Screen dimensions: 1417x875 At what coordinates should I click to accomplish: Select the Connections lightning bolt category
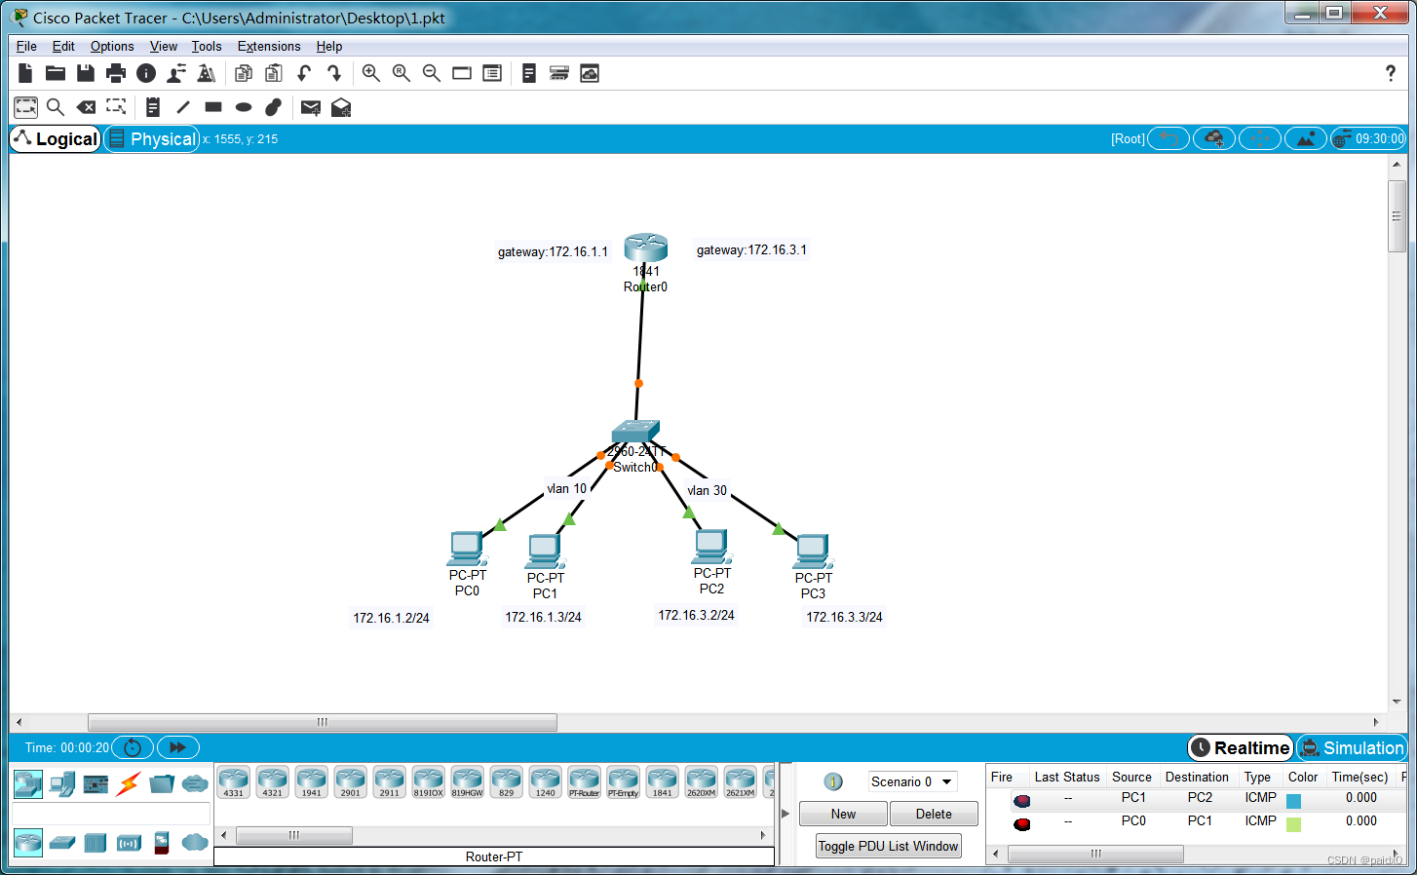pos(129,783)
